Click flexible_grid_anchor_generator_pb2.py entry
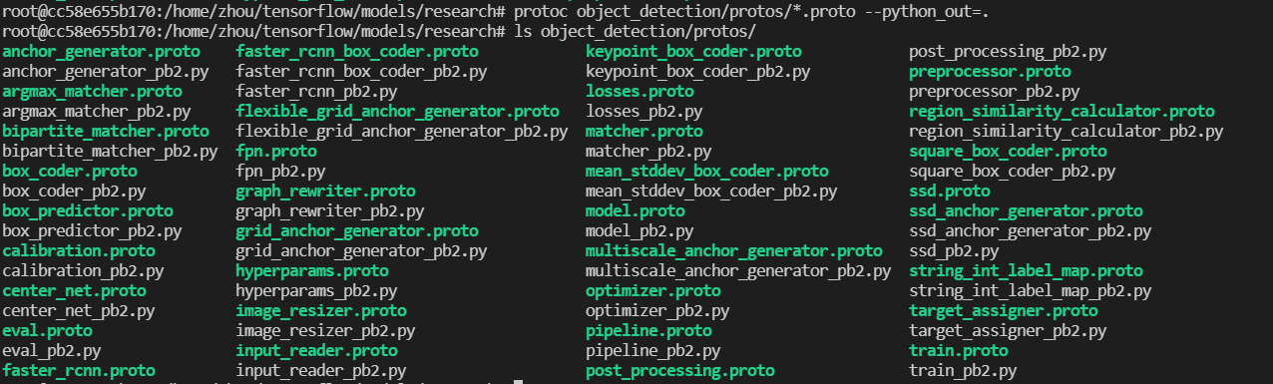Viewport: 1273px width, 384px height. (x=401, y=131)
